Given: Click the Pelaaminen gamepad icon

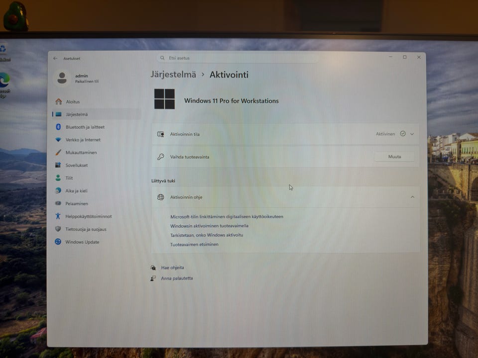Looking at the screenshot, I should pos(58,203).
